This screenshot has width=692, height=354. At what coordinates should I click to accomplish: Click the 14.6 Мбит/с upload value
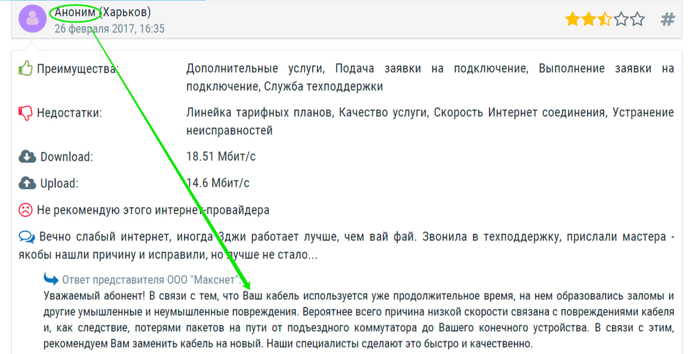click(218, 183)
